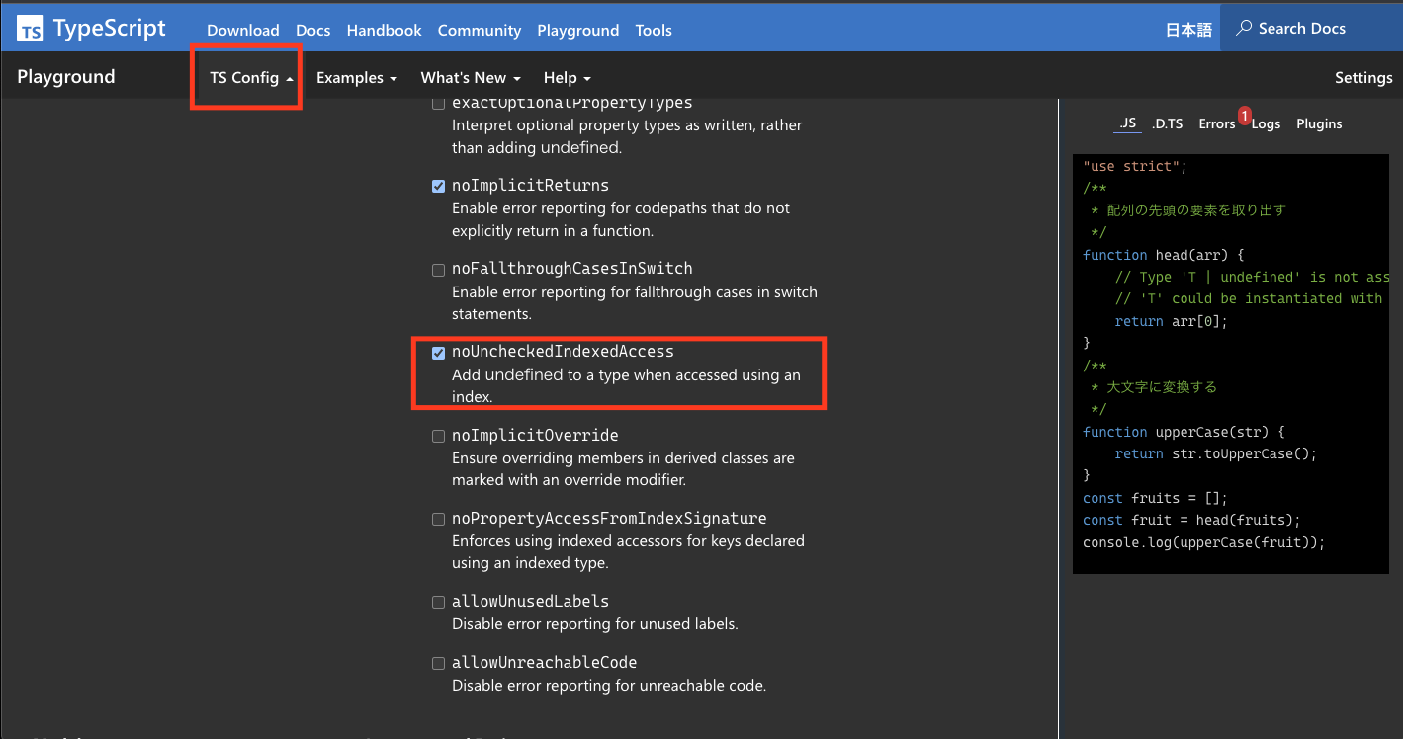Viewport: 1403px width, 739px height.
Task: Click the Search Docs magnifier icon
Action: click(1244, 28)
